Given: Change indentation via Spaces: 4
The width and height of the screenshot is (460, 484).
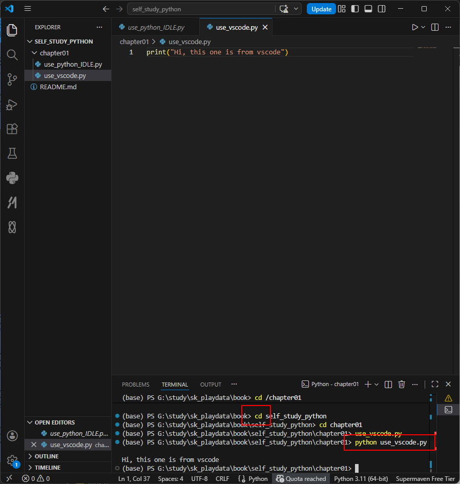Looking at the screenshot, I should [x=171, y=479].
